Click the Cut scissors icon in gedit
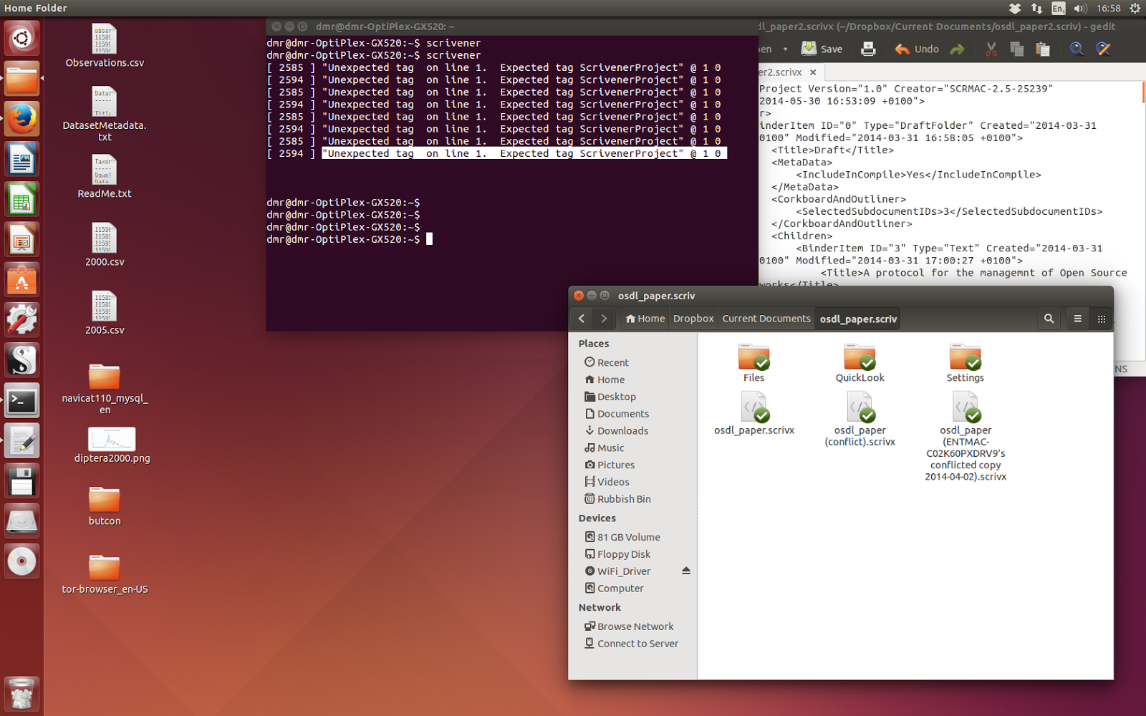Viewport: 1146px width, 716px height. point(991,49)
